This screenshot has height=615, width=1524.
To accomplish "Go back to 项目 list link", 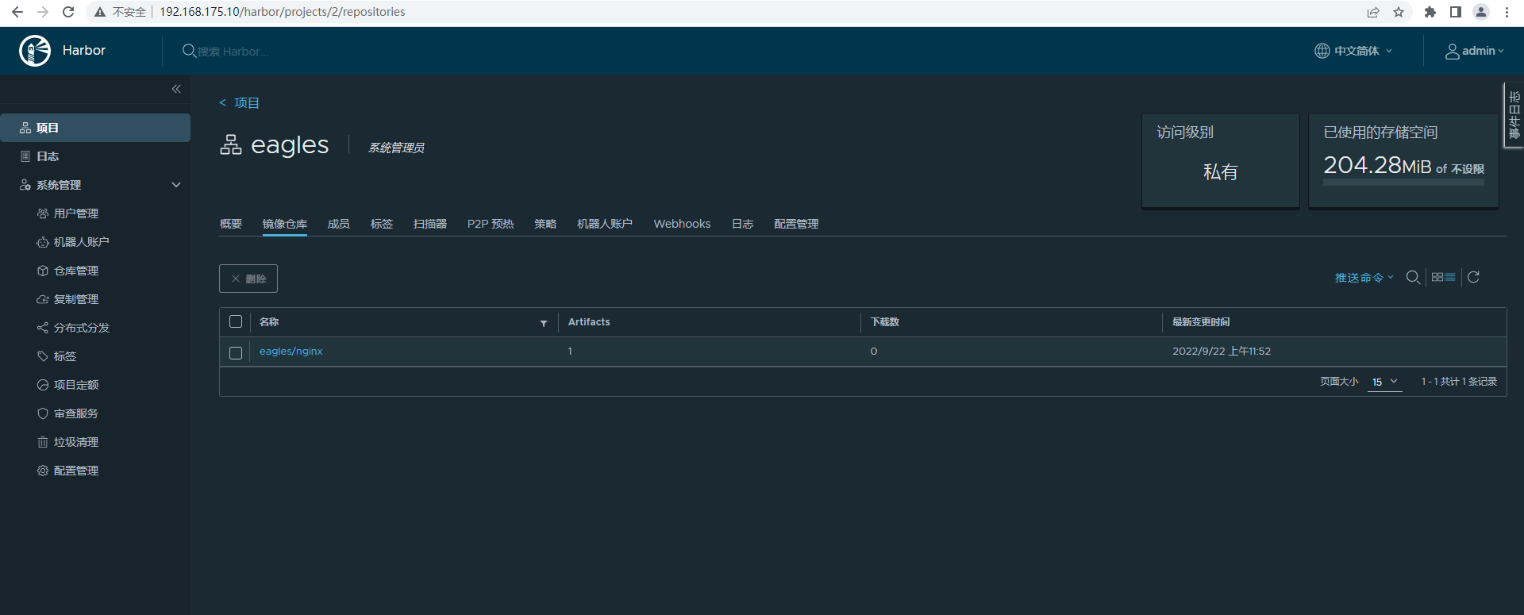I will point(240,103).
